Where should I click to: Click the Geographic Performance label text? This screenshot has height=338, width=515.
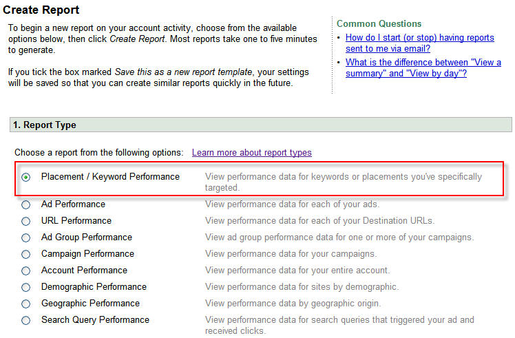(90, 303)
